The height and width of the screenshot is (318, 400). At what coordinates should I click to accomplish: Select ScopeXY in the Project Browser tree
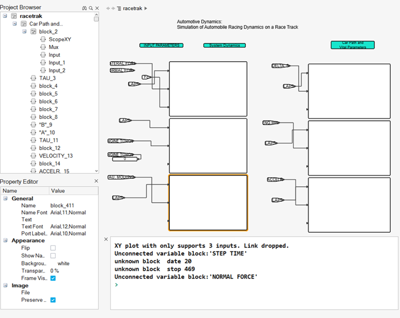click(60, 39)
